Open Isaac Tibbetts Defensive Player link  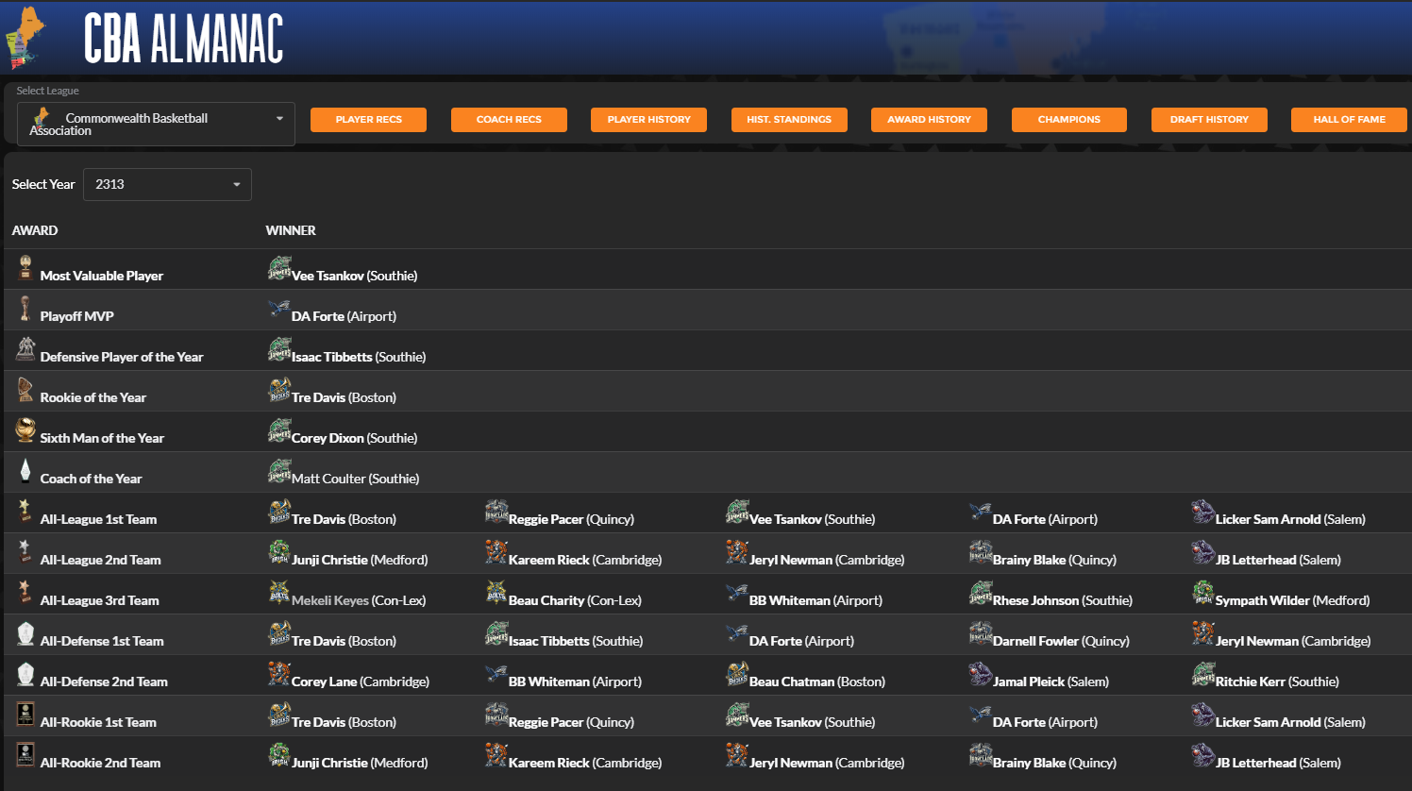pyautogui.click(x=332, y=358)
